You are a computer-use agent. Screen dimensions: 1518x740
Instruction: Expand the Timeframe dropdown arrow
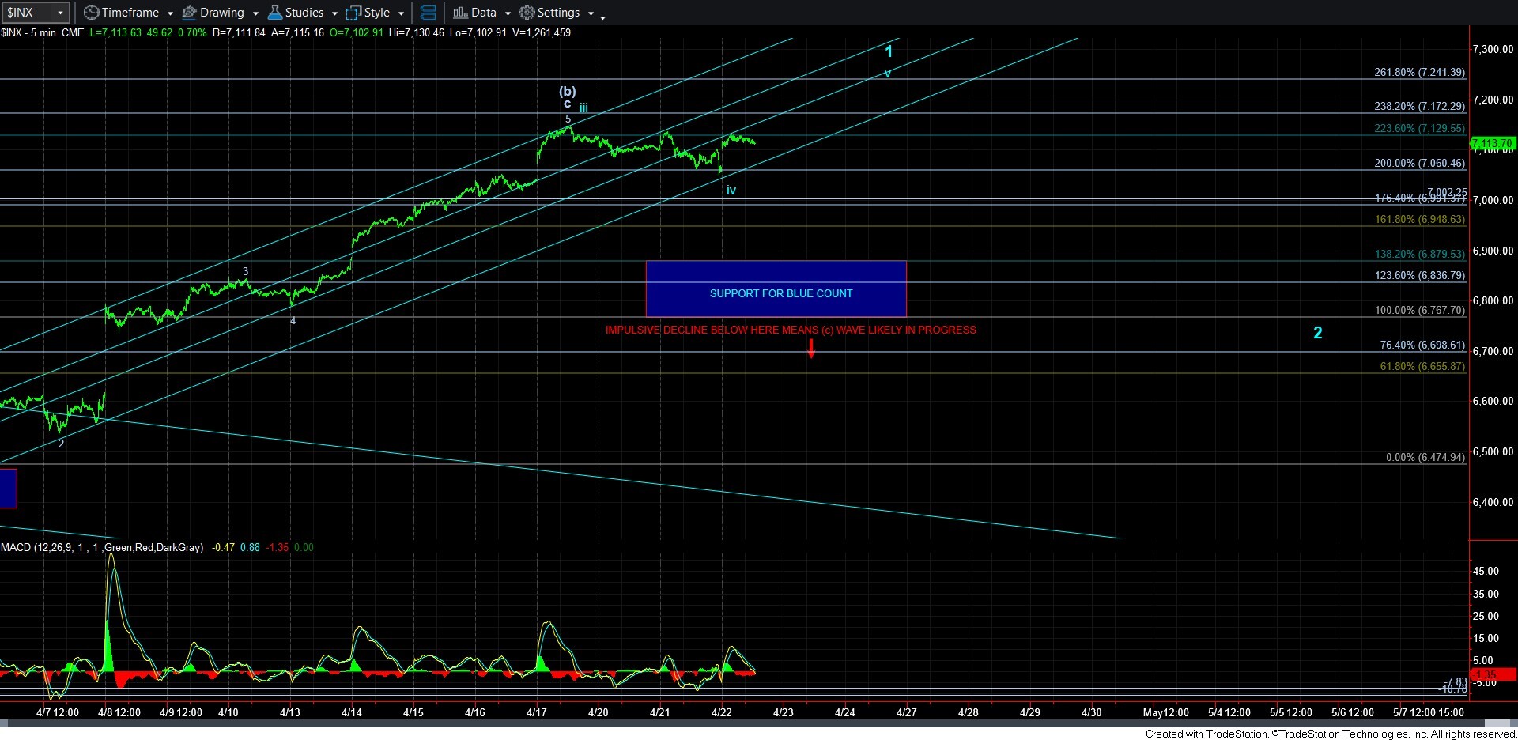pyautogui.click(x=170, y=13)
